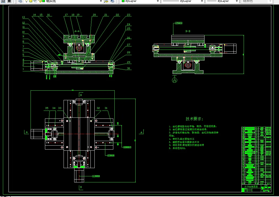Select the 工作台装配图 title block text

tap(251, 186)
